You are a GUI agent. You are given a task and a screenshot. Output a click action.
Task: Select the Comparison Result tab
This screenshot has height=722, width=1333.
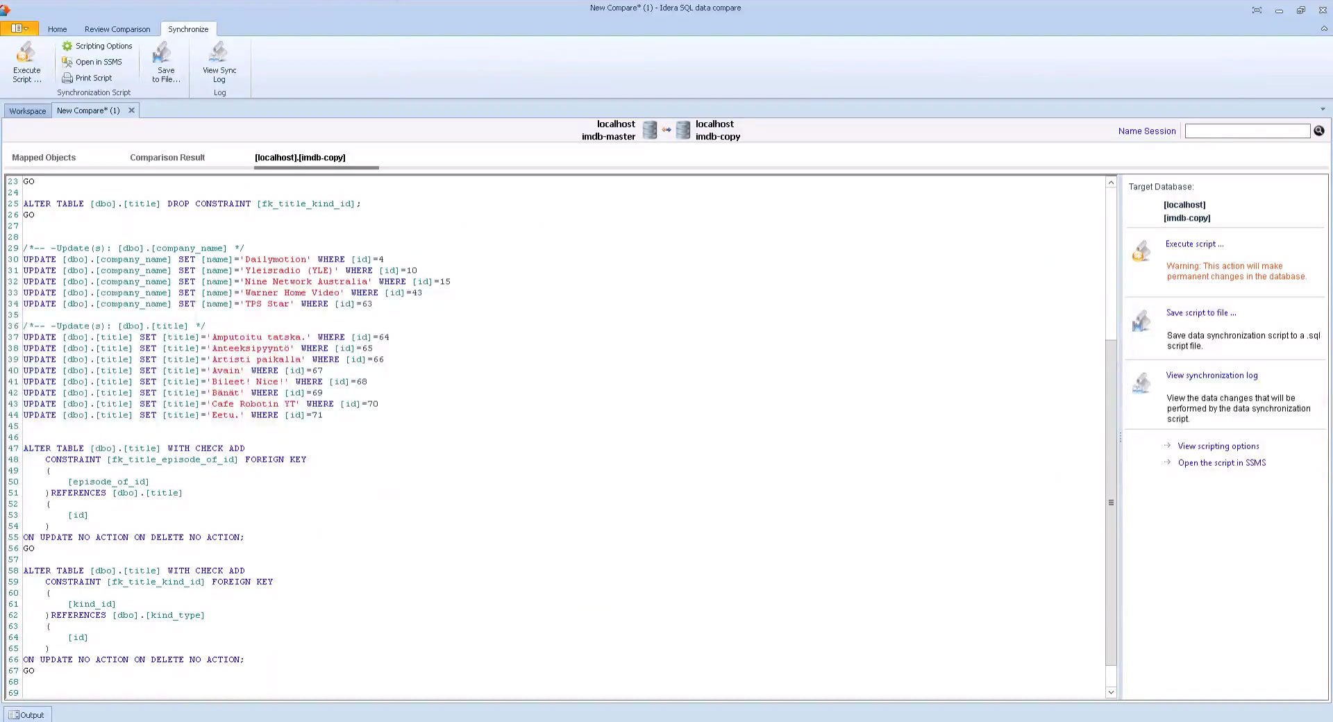tap(167, 158)
